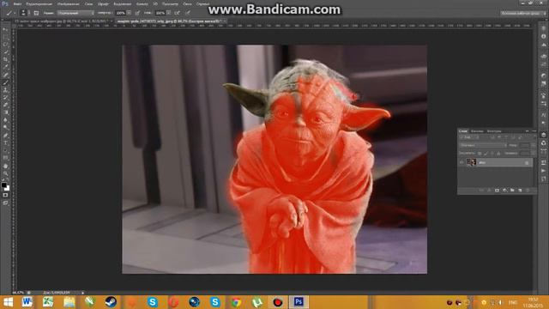Image resolution: width=549 pixels, height=309 pixels.
Task: Select the Blur tool
Action: (x=5, y=120)
